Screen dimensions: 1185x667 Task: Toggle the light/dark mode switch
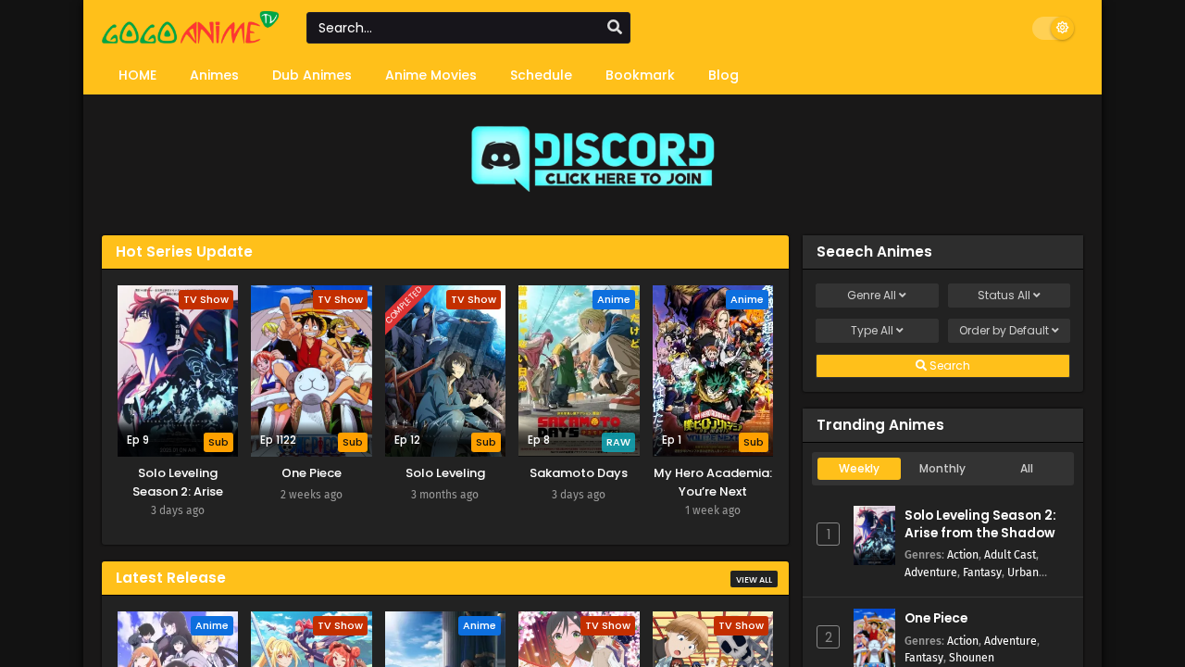click(1054, 28)
